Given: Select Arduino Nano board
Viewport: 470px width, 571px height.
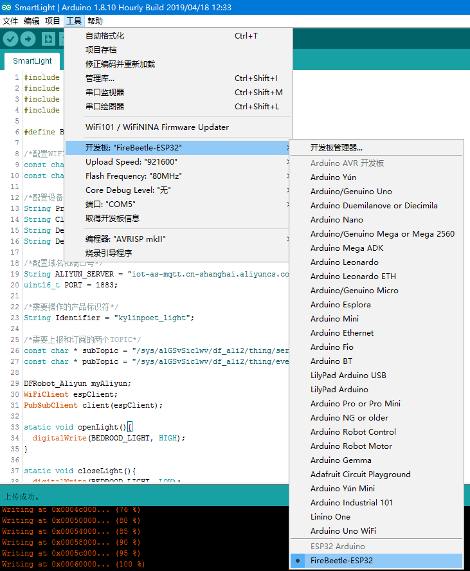Looking at the screenshot, I should click(377, 220).
